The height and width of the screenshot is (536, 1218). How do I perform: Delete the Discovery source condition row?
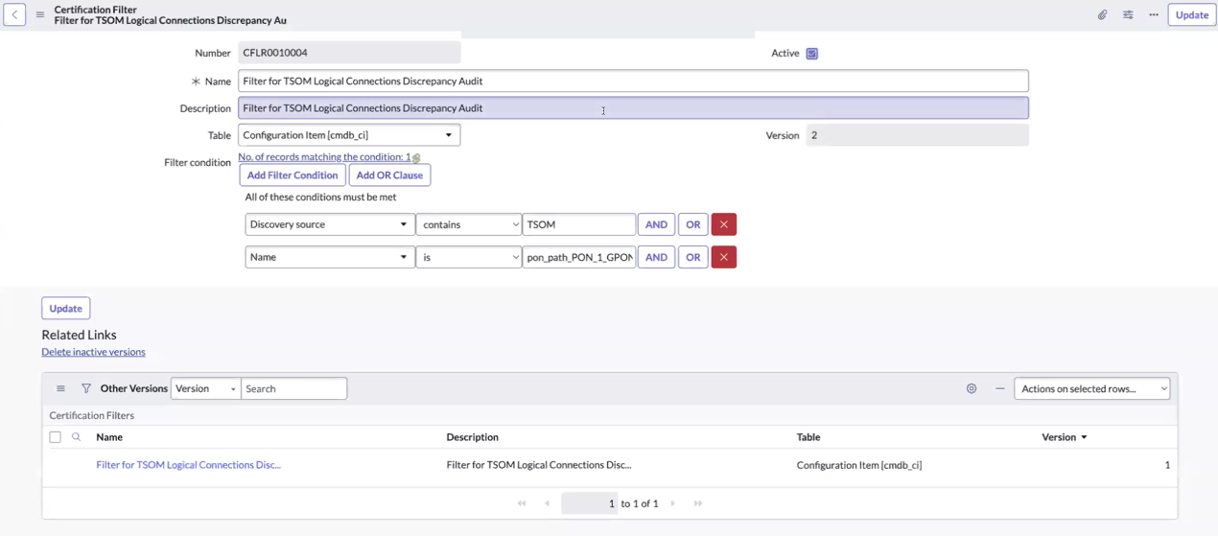point(724,224)
